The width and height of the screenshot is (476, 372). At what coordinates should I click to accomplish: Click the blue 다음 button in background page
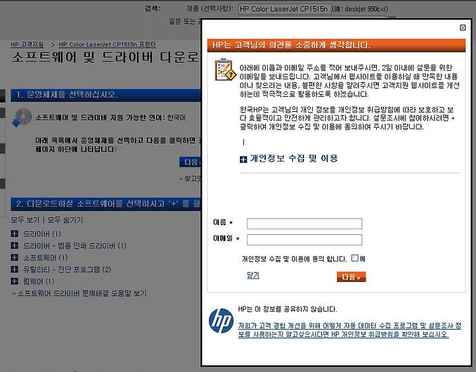[190, 162]
